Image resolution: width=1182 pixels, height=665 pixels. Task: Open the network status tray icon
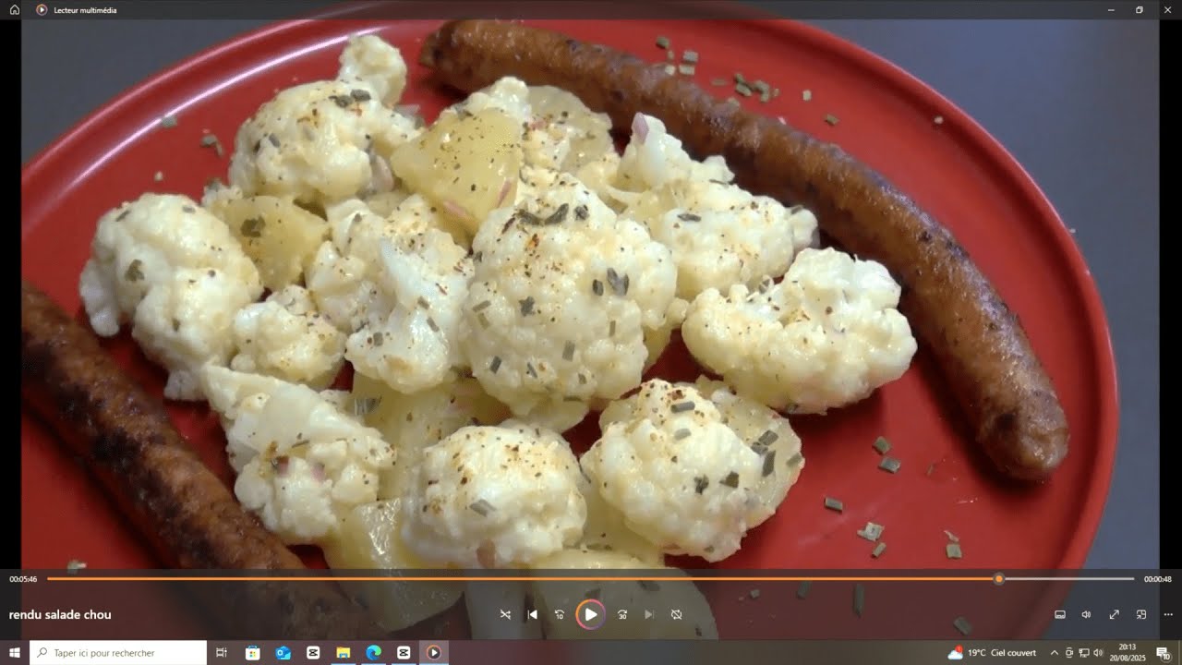tap(1083, 653)
